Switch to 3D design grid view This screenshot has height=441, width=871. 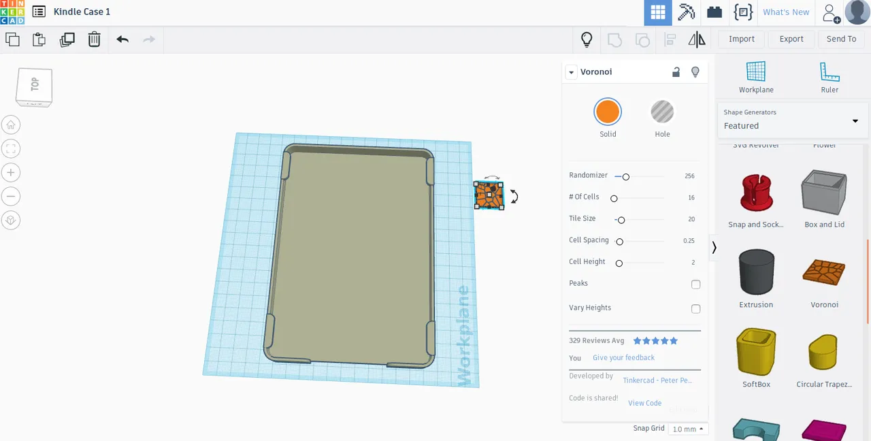(658, 12)
